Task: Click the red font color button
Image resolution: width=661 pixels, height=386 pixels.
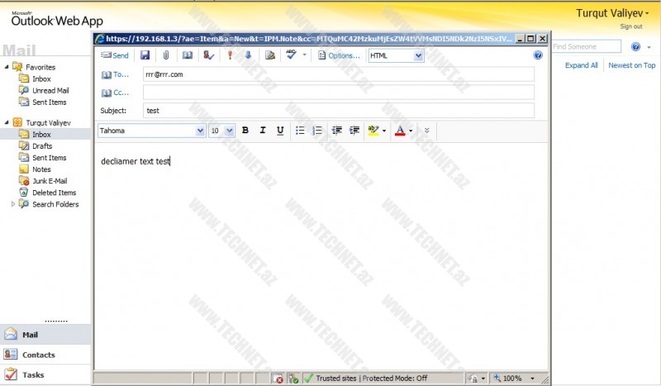Action: point(400,131)
